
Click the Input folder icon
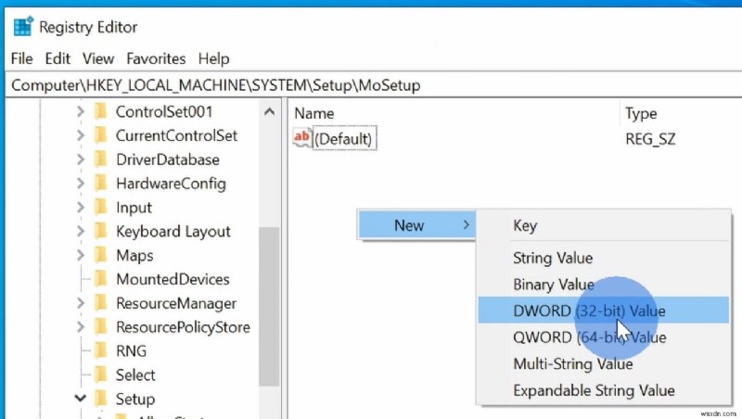tap(100, 207)
